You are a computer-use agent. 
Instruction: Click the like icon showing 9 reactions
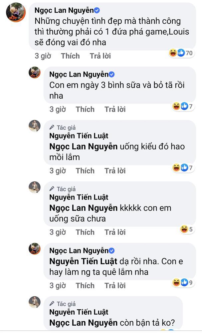tap(184, 282)
